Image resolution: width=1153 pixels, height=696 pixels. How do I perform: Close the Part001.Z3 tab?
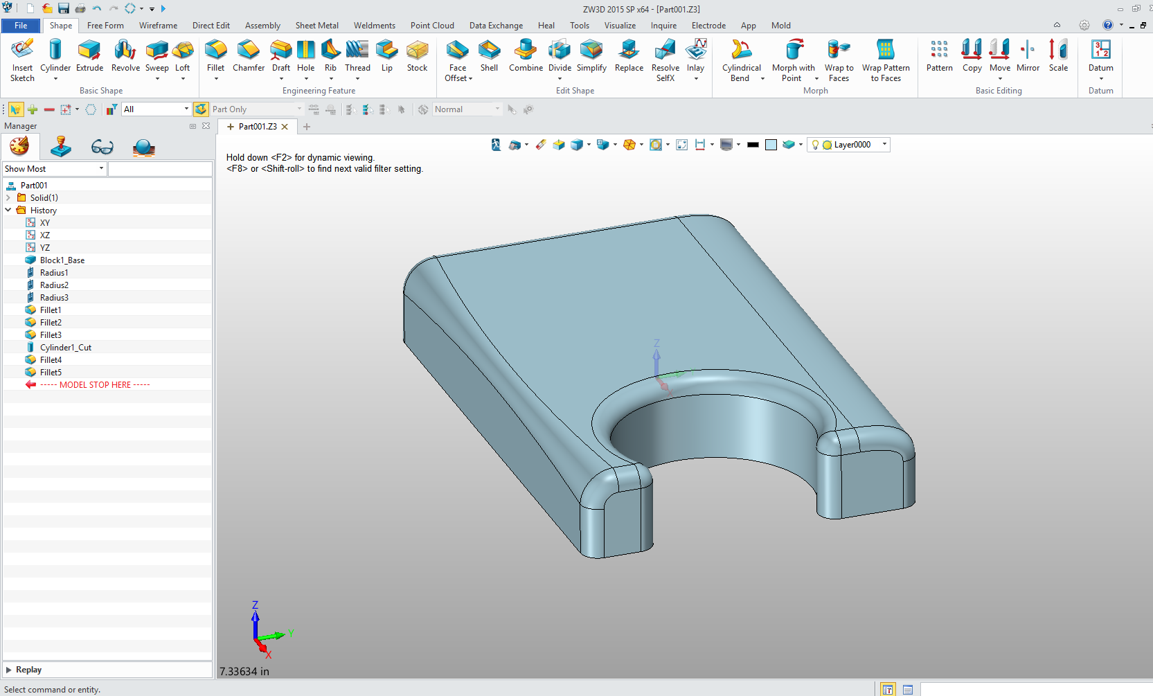285,127
